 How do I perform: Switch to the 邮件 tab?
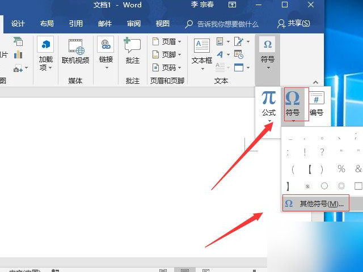click(x=104, y=24)
